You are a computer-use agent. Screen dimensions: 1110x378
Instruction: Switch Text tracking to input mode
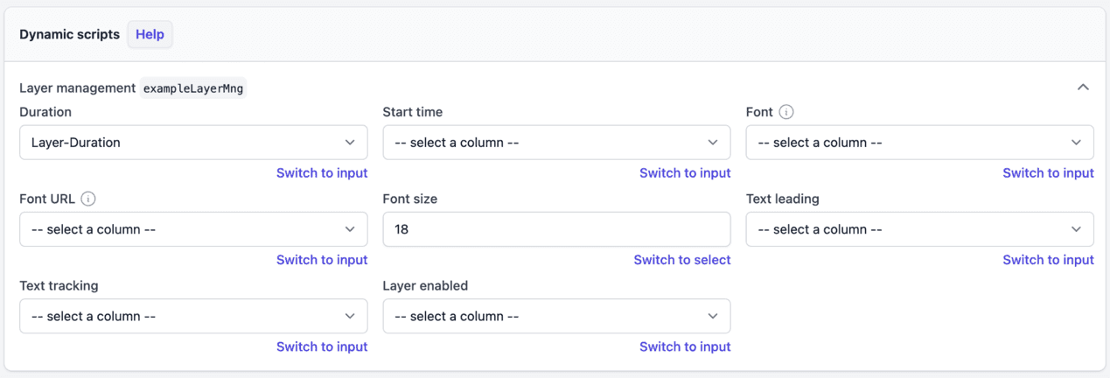(x=322, y=346)
